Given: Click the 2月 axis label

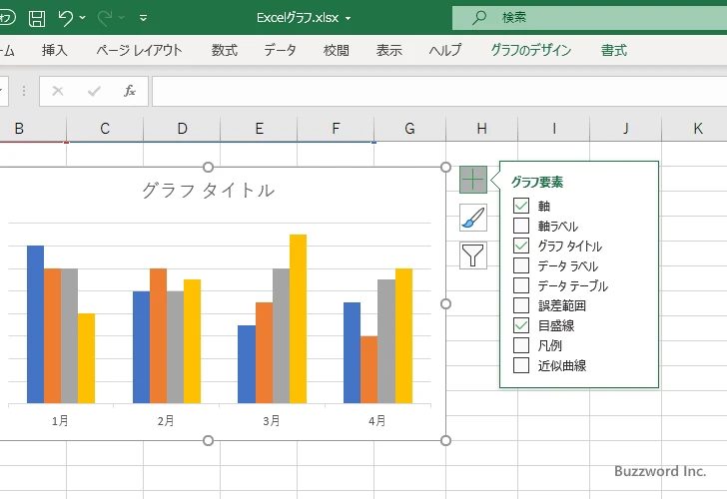Looking at the screenshot, I should 166,421.
